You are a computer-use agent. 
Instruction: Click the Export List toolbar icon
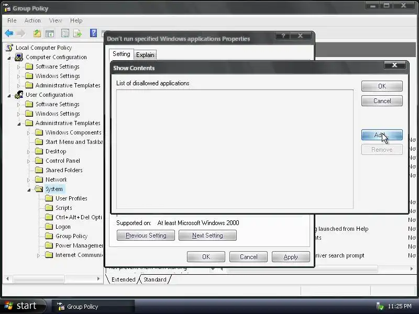[x=78, y=33]
